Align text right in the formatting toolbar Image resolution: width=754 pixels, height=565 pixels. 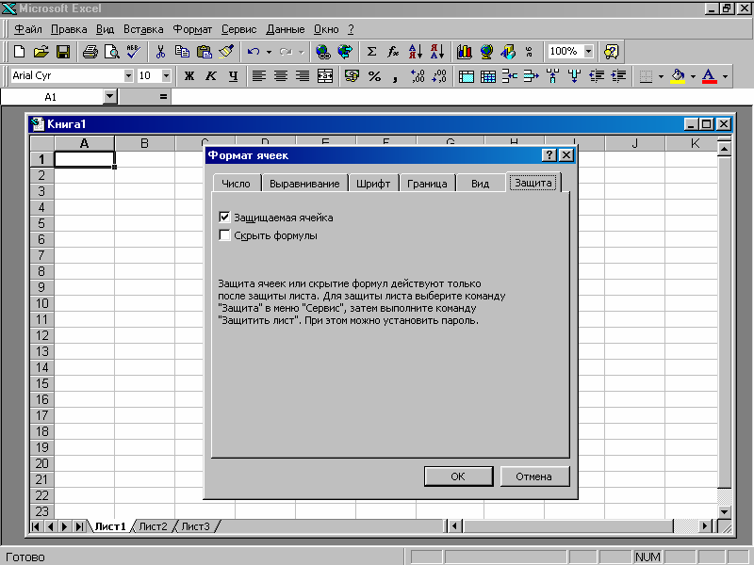303,76
